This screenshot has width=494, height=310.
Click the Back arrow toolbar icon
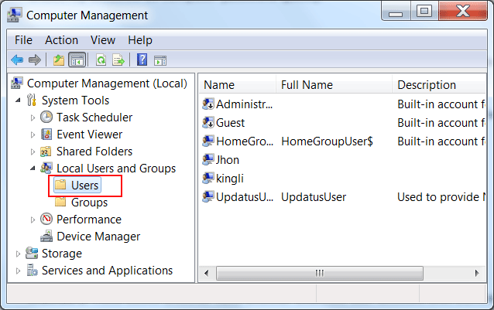[17, 60]
